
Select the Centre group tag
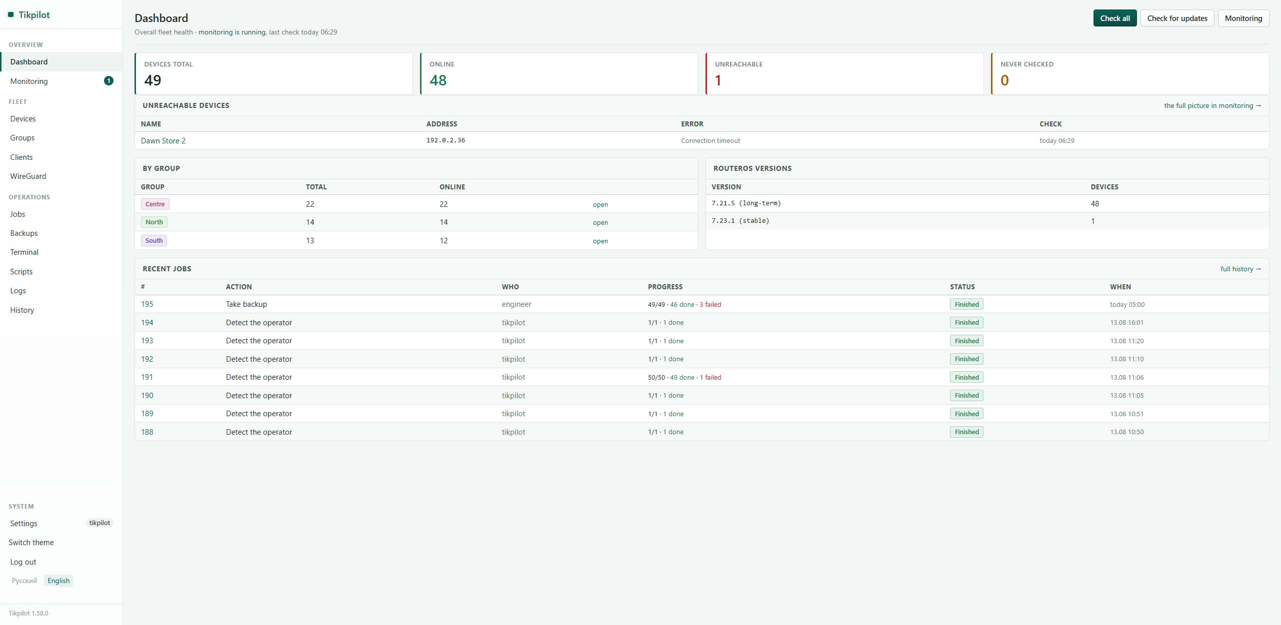(x=155, y=204)
